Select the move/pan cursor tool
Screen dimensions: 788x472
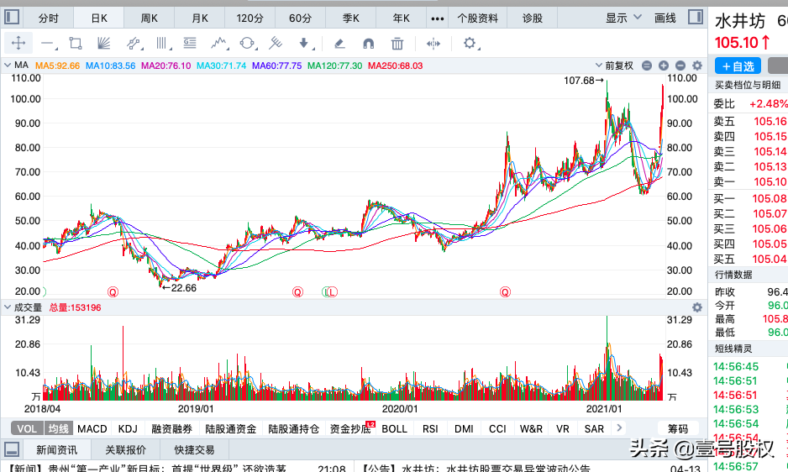pyautogui.click(x=18, y=43)
